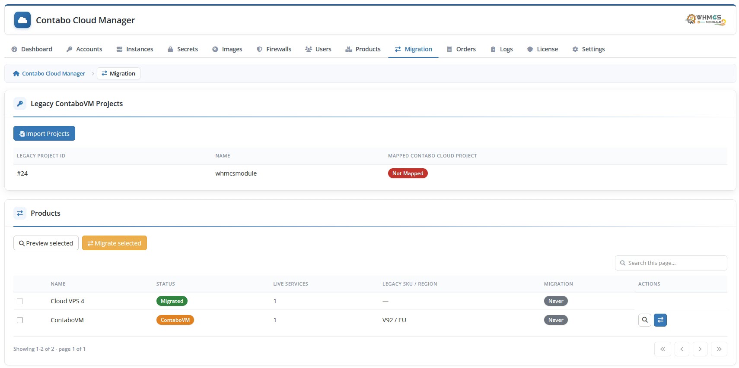The image size is (739, 368).
Task: Click the Name column header in Products table
Action: click(x=58, y=284)
